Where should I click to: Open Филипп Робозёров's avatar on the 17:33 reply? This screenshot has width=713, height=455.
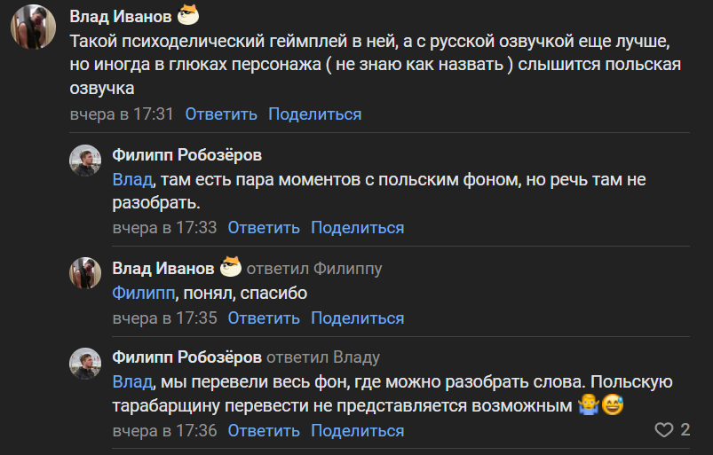[x=85, y=160]
